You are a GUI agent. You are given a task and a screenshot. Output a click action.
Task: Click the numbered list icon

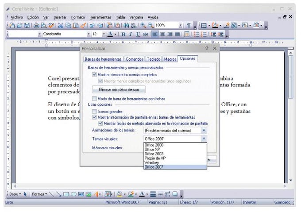(x=204, y=35)
